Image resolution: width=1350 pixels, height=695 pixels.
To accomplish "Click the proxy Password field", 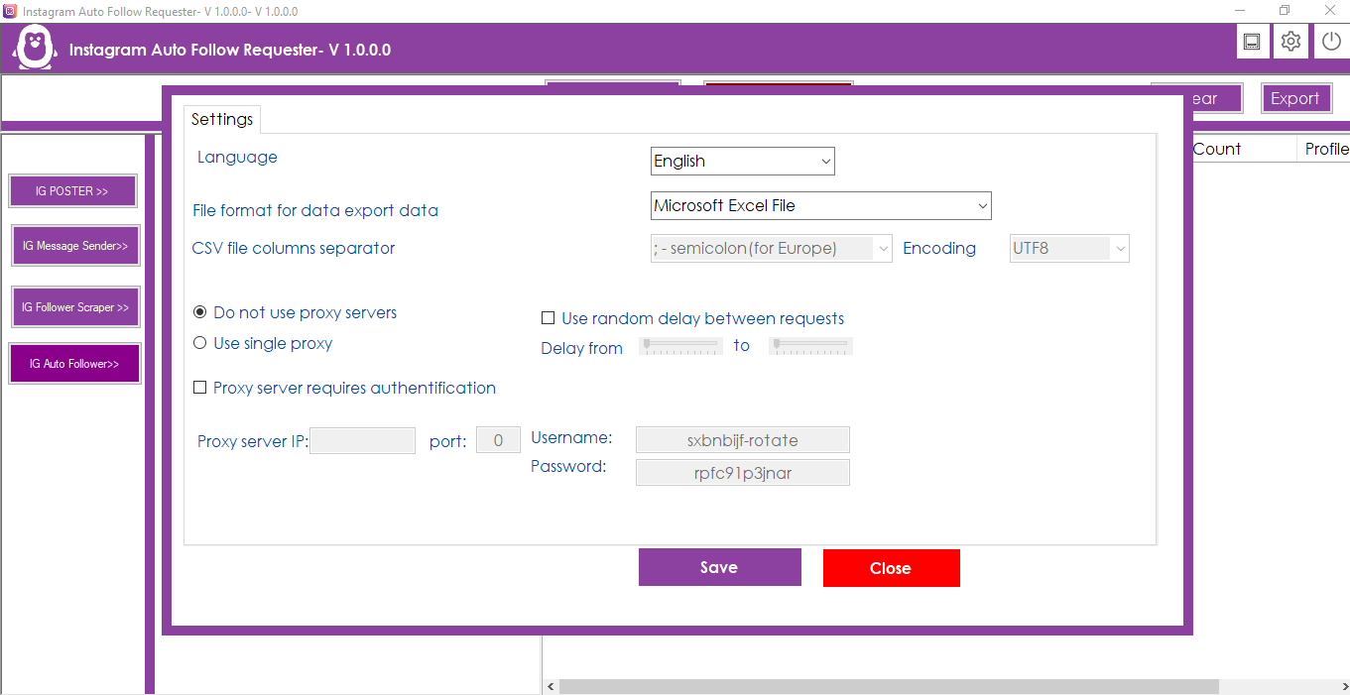I will [743, 473].
